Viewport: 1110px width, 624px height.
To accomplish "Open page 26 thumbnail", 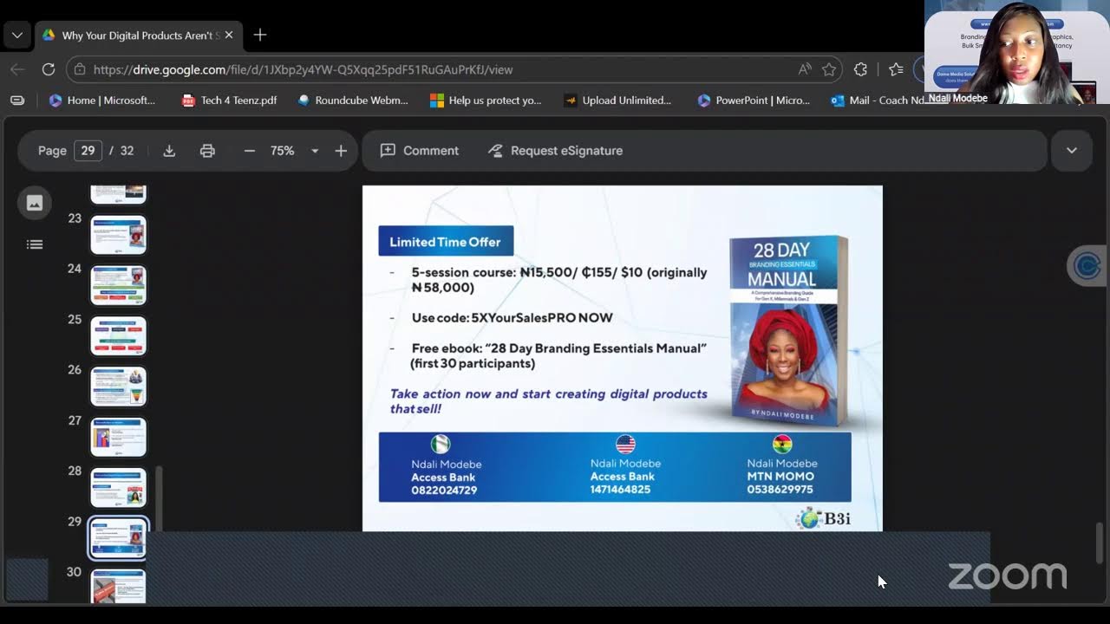I will [x=118, y=387].
